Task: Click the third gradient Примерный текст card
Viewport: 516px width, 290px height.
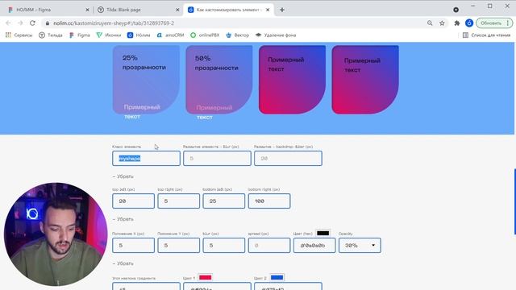Action: click(292, 80)
